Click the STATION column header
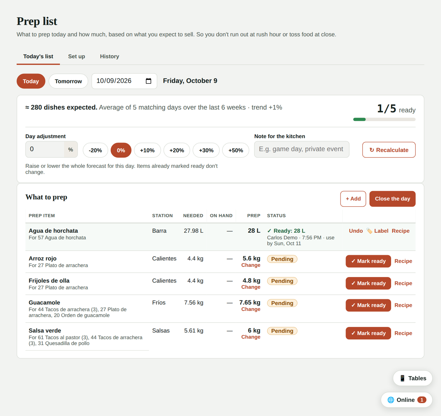This screenshot has width=441, height=416. [x=163, y=216]
